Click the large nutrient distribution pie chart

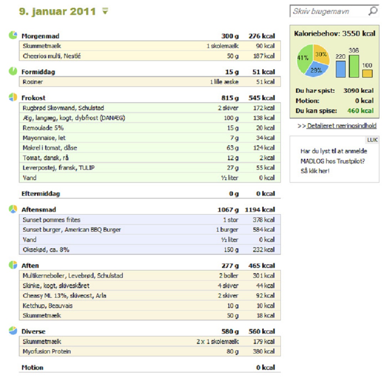point(313,60)
